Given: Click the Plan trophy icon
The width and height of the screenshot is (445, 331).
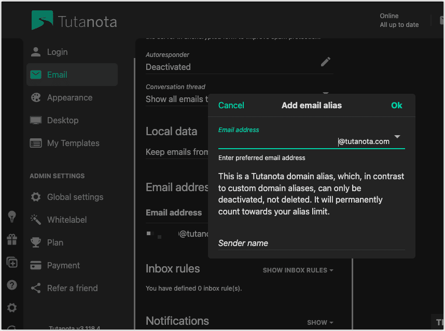Looking at the screenshot, I should pyautogui.click(x=36, y=242).
